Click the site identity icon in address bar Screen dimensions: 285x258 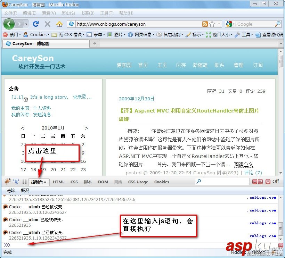(71, 24)
